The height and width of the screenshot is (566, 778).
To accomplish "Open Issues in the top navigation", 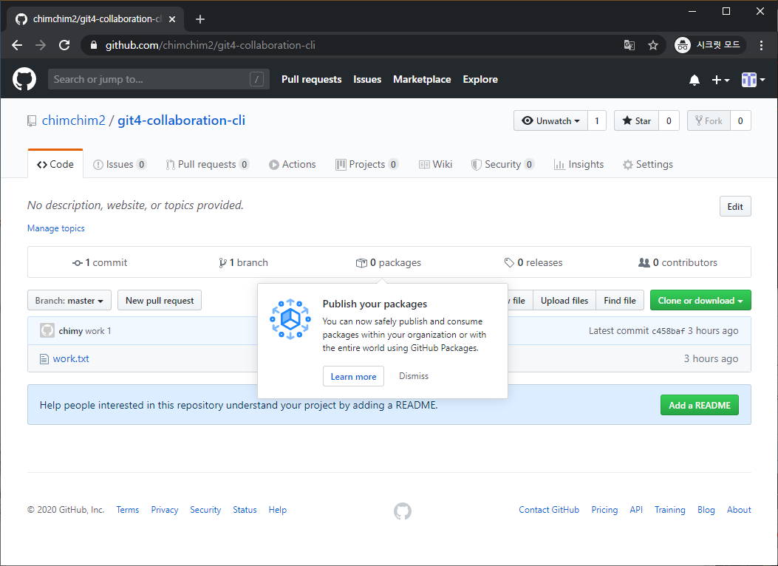I will coord(367,79).
